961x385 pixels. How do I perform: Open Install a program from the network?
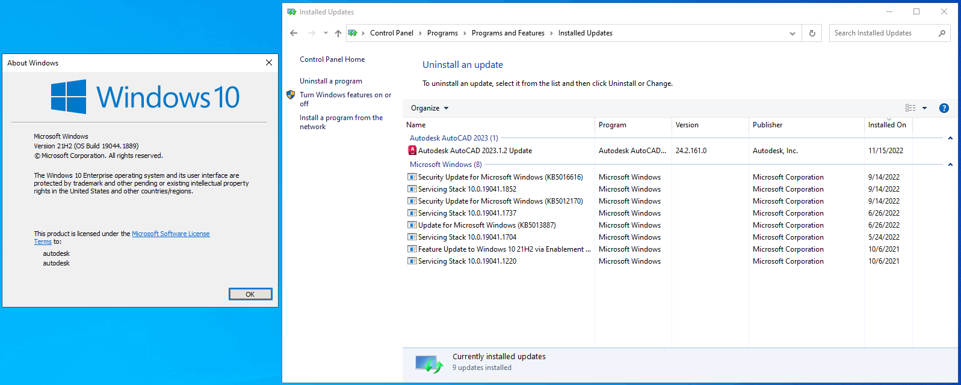point(341,122)
